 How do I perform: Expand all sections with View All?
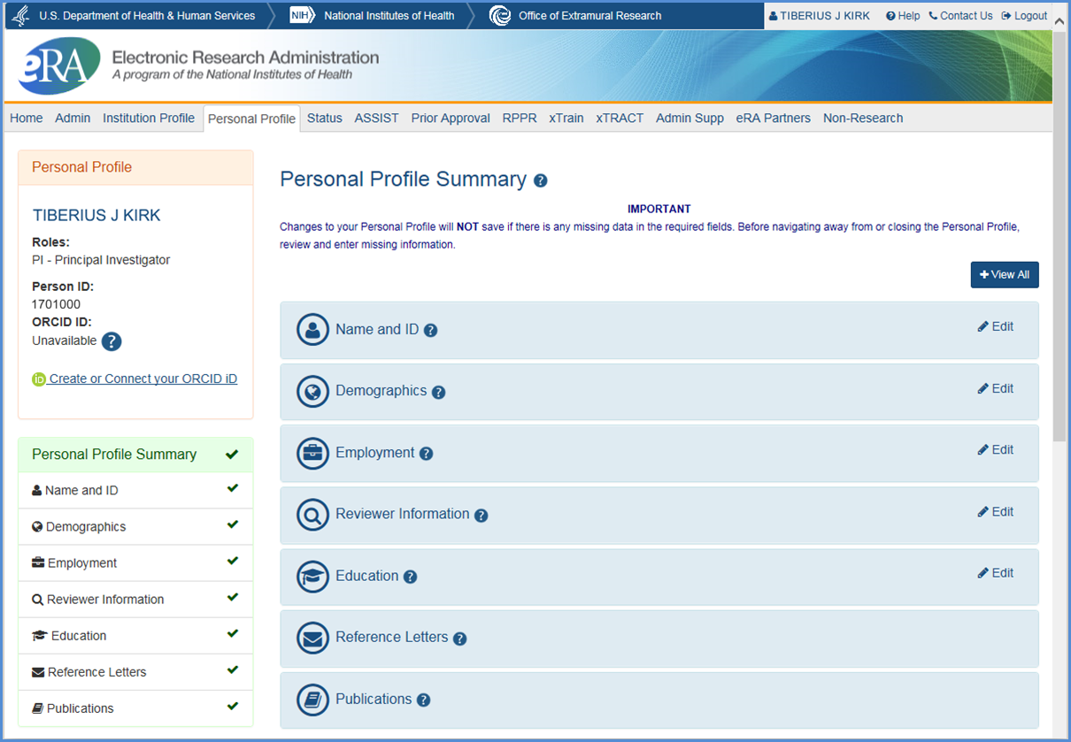pos(1004,275)
